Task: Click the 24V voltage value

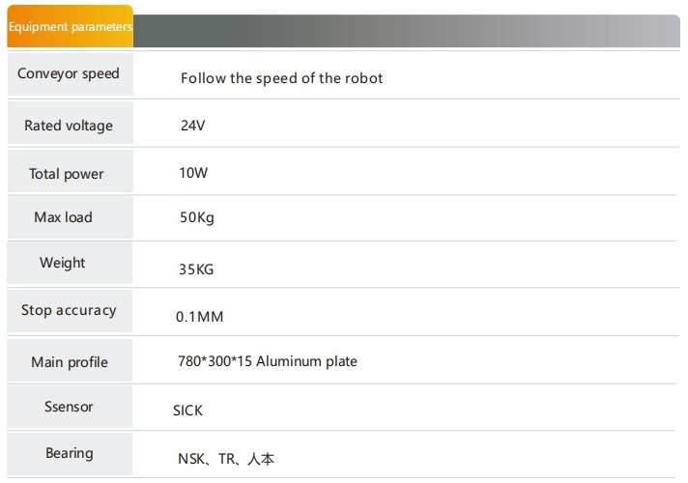Action: 192,126
